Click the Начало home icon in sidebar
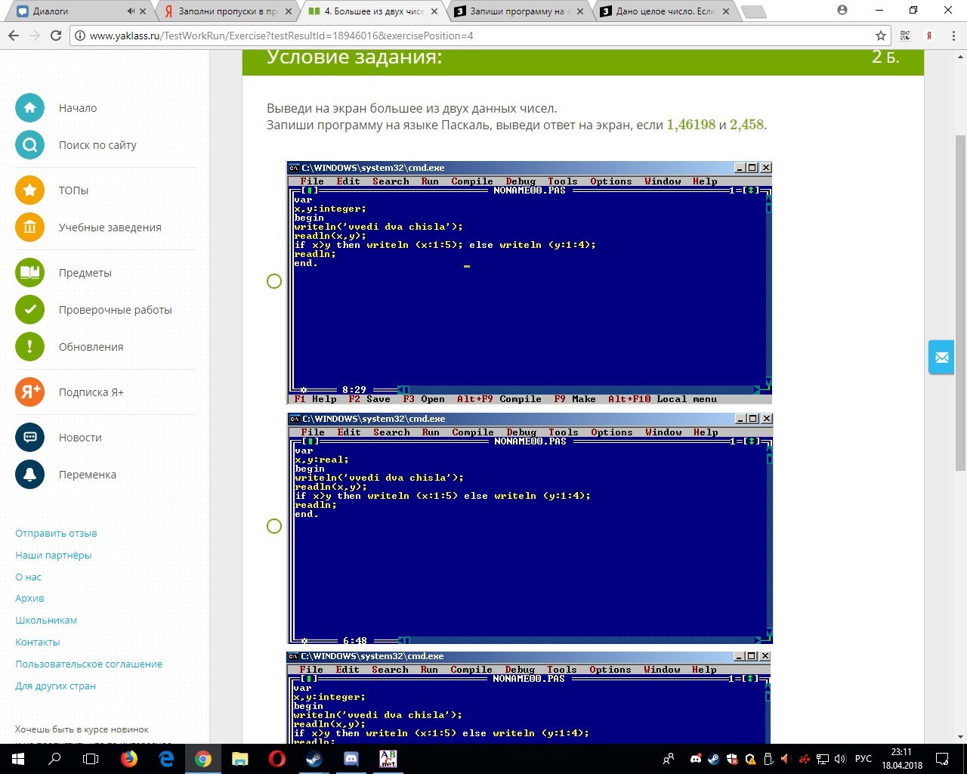The image size is (967, 774). [x=29, y=108]
